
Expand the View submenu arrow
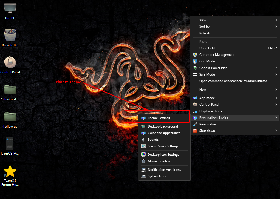(276, 20)
